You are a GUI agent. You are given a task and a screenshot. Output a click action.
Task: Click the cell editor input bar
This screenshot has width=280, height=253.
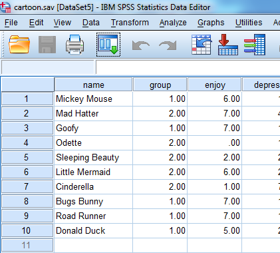[188, 67]
